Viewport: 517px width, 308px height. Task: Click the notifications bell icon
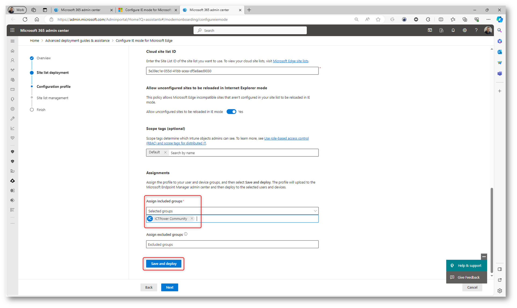(x=453, y=30)
